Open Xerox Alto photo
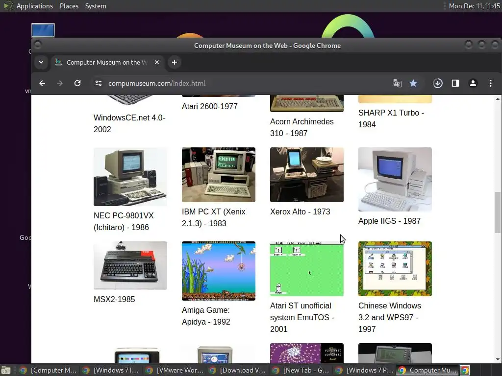The height and width of the screenshot is (376, 502). 307,175
